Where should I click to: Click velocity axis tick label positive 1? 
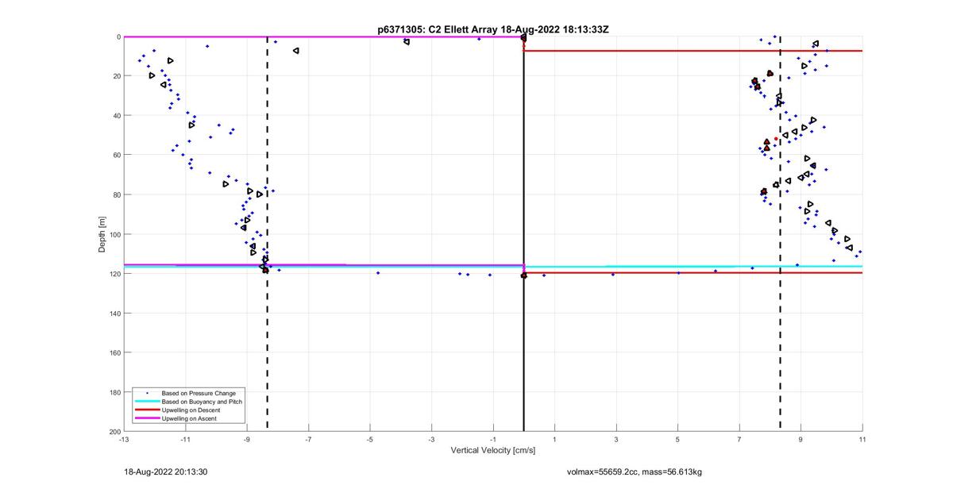[x=554, y=439]
